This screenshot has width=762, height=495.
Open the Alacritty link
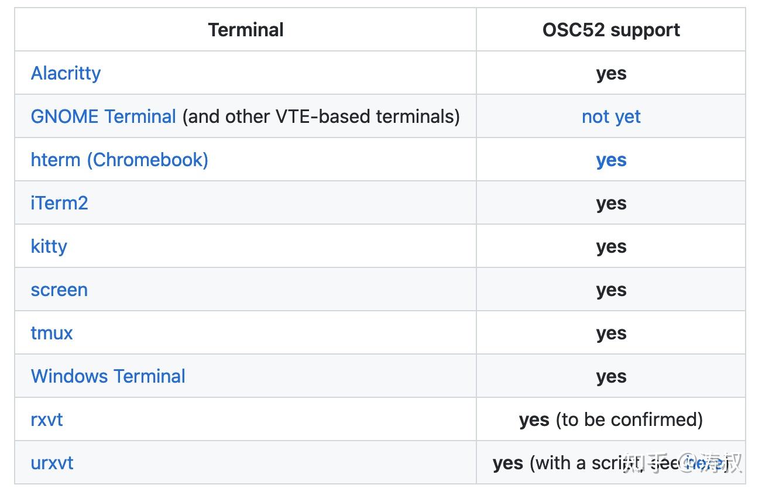66,73
